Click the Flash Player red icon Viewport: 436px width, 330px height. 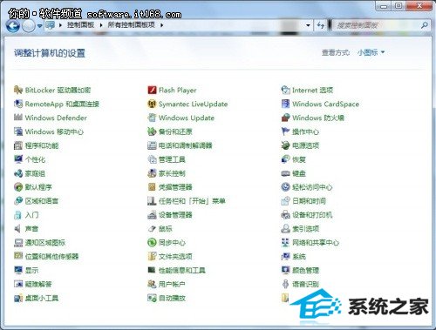coord(152,90)
